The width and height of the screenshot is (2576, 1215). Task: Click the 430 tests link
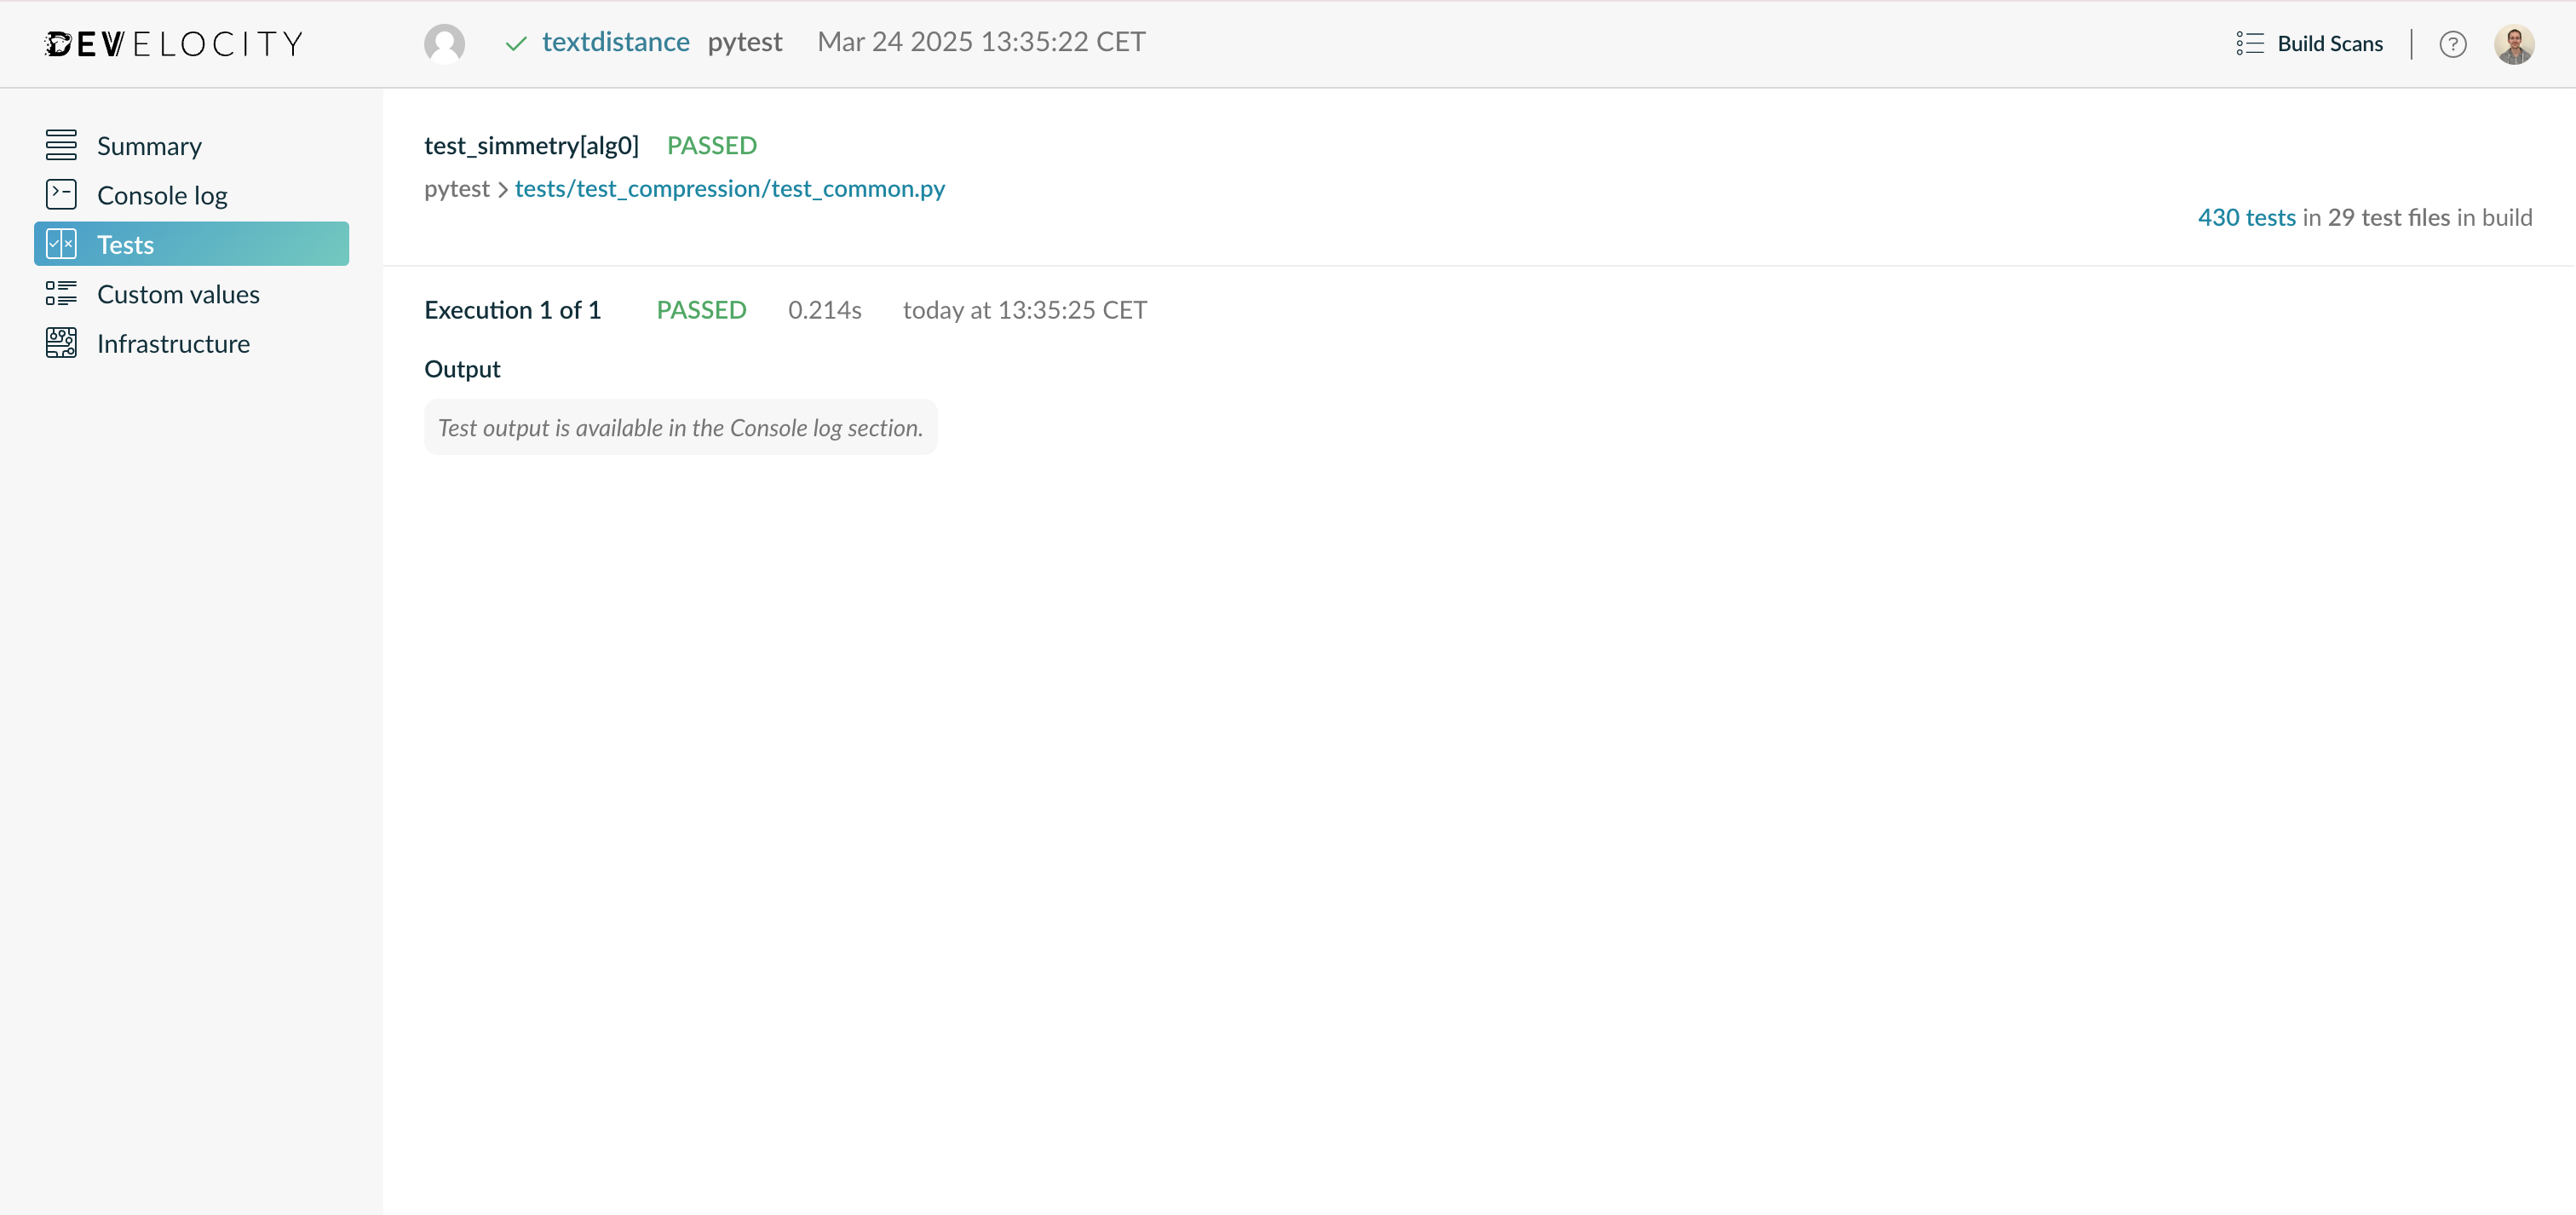[2246, 217]
